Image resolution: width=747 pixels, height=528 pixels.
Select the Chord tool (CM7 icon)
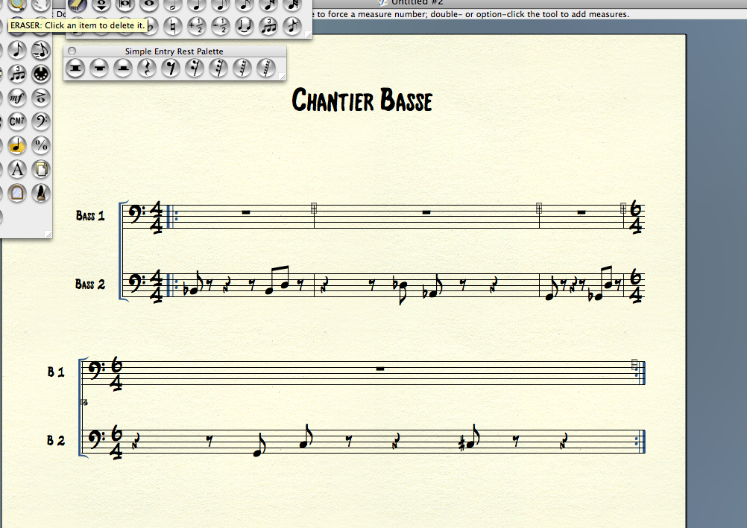(x=16, y=121)
